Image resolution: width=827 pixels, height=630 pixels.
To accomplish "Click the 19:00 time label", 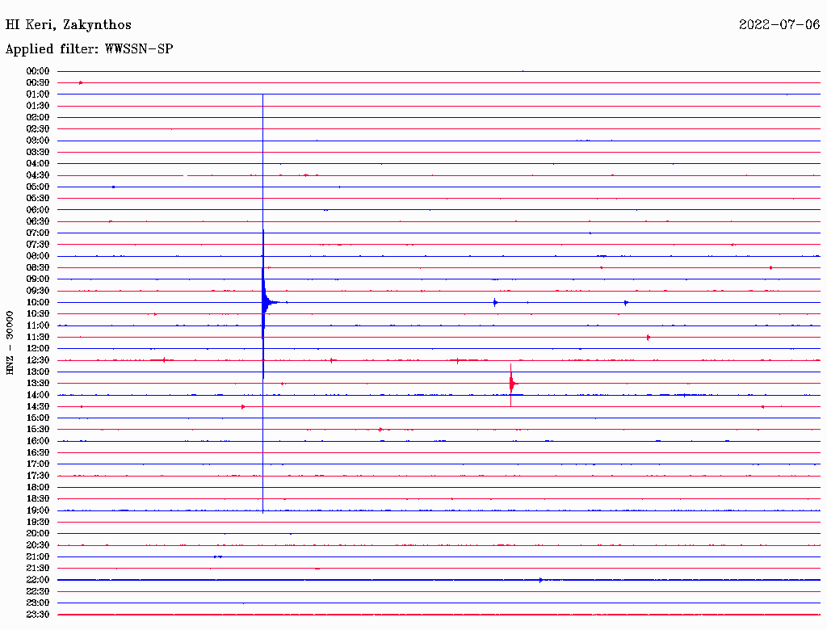I will (x=38, y=510).
